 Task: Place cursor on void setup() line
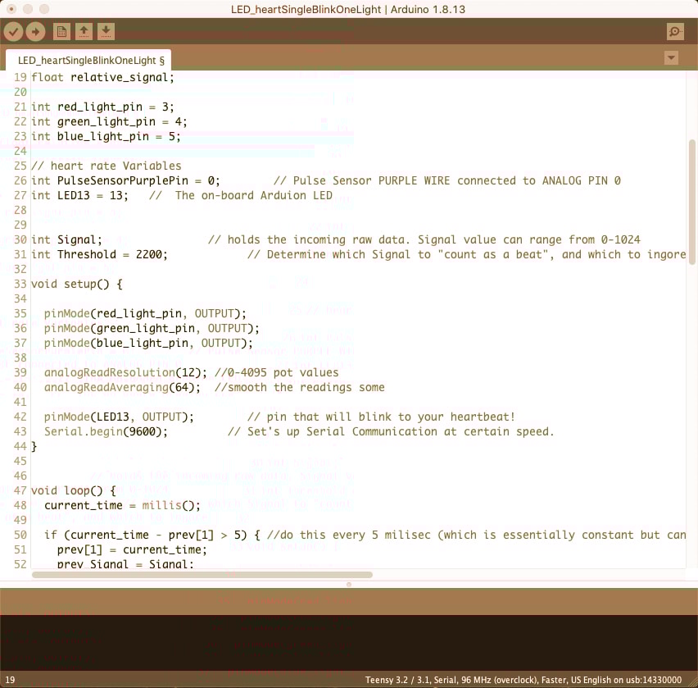76,285
